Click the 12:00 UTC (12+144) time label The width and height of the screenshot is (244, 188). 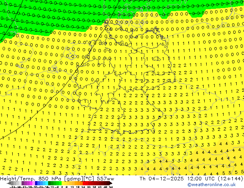click(215, 179)
